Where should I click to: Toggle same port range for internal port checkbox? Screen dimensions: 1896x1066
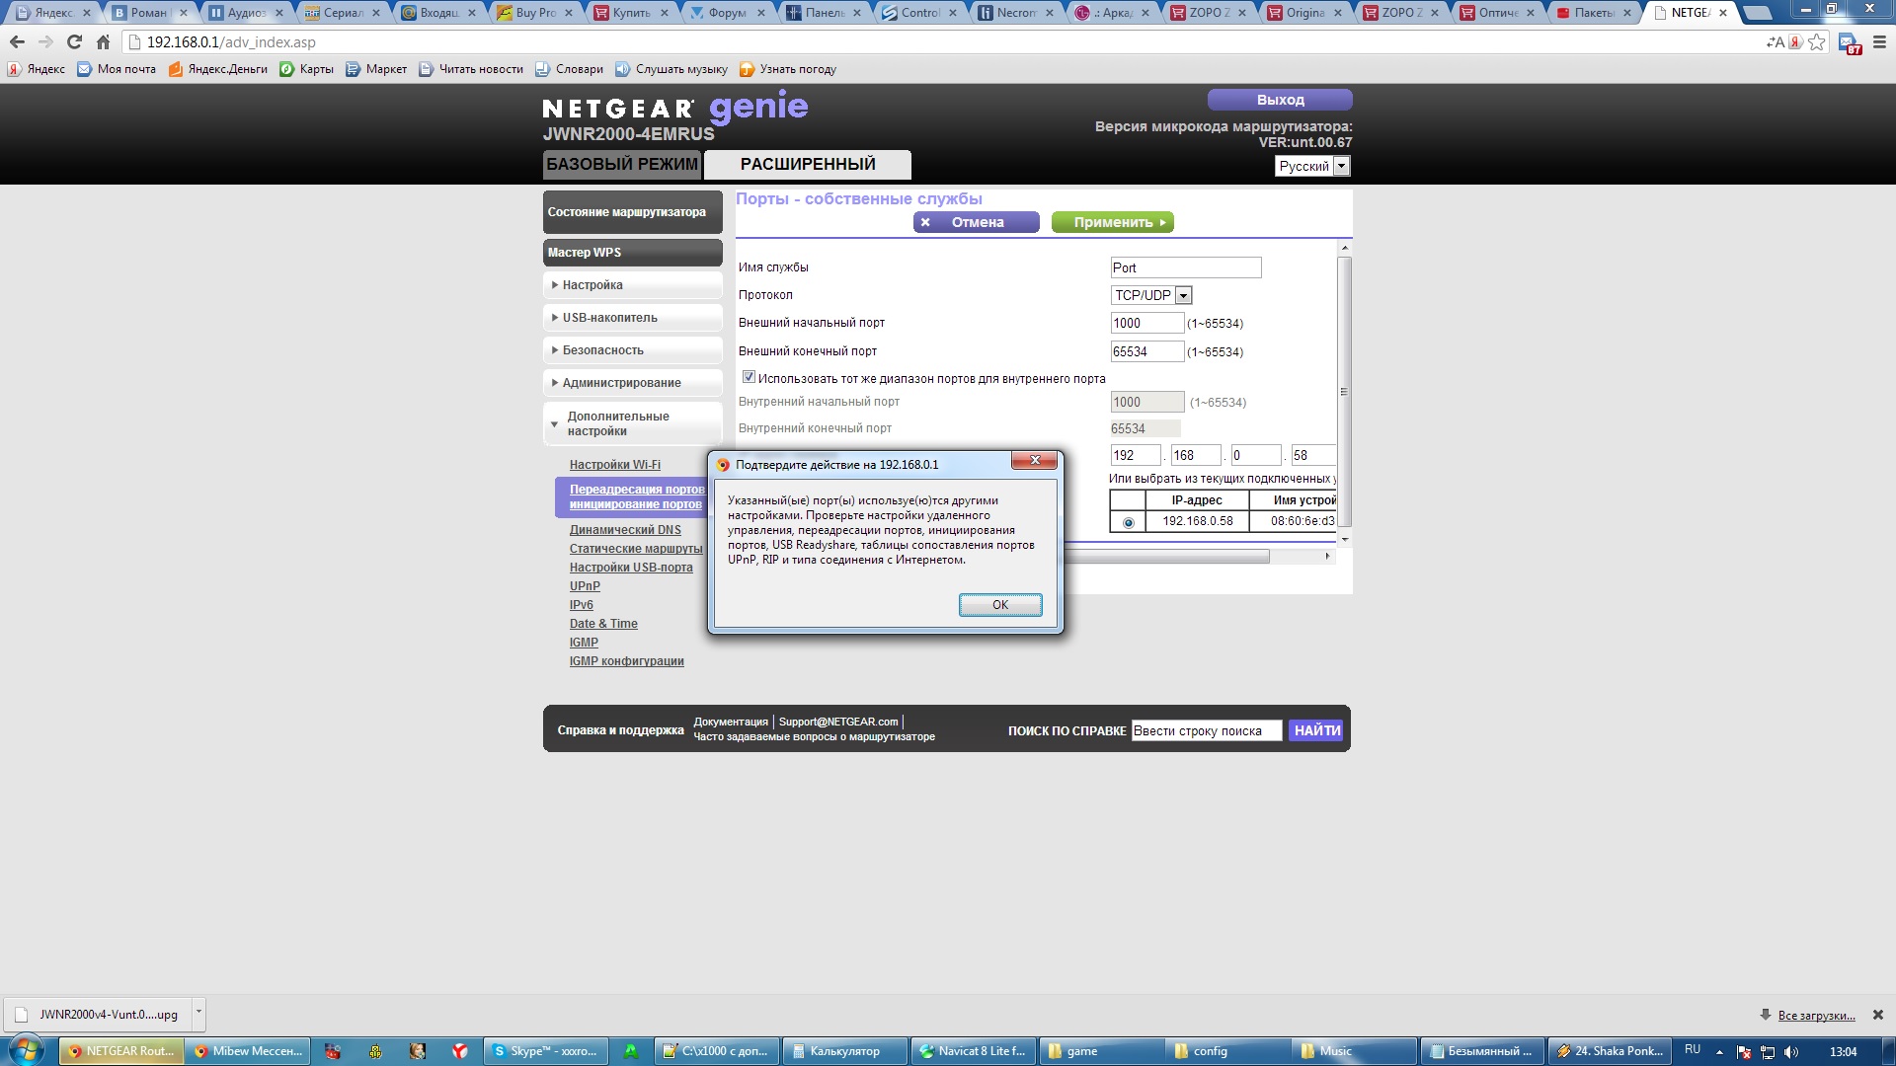[x=749, y=377]
